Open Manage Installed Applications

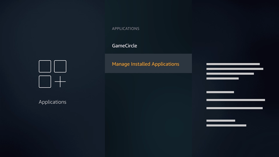[145, 64]
